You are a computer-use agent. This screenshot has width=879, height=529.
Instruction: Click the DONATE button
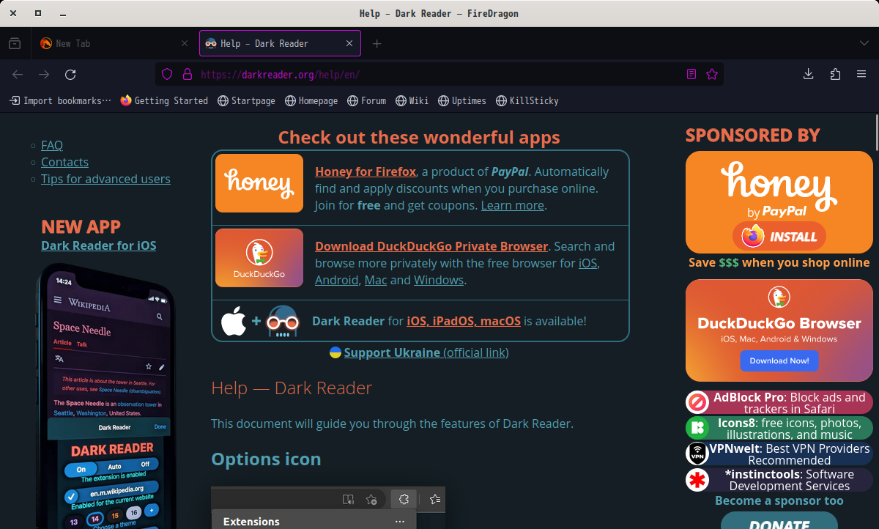tap(779, 520)
